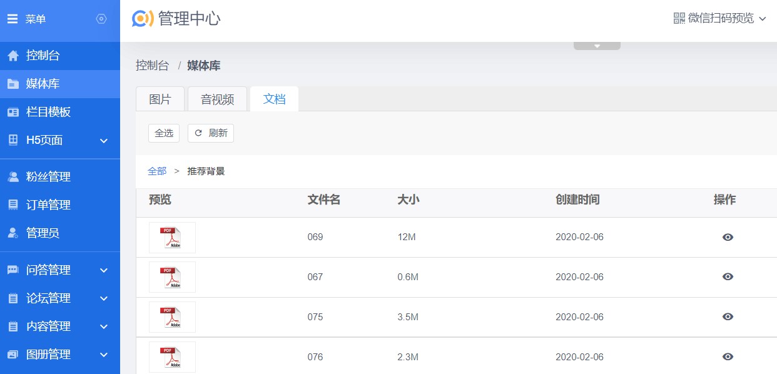777x374 pixels.
Task: Click the 订单管理 list icon
Action: pos(13,205)
